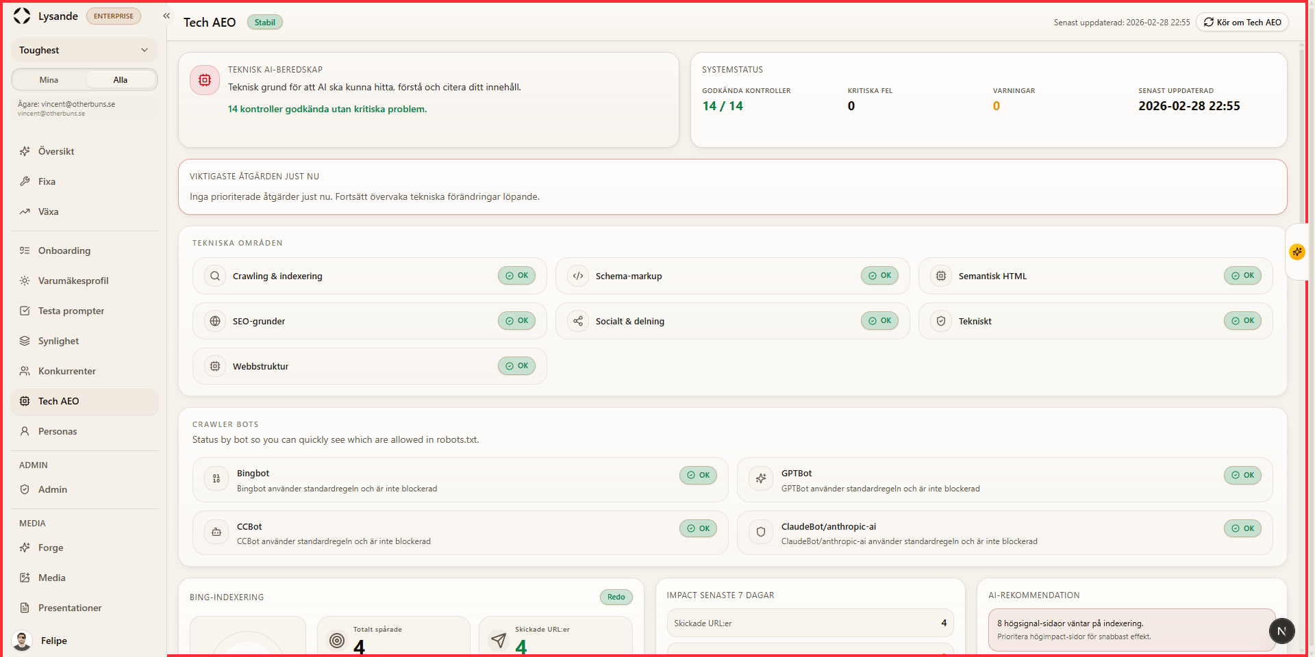Click the Stabil status badge
This screenshot has width=1315, height=657.
tap(264, 23)
